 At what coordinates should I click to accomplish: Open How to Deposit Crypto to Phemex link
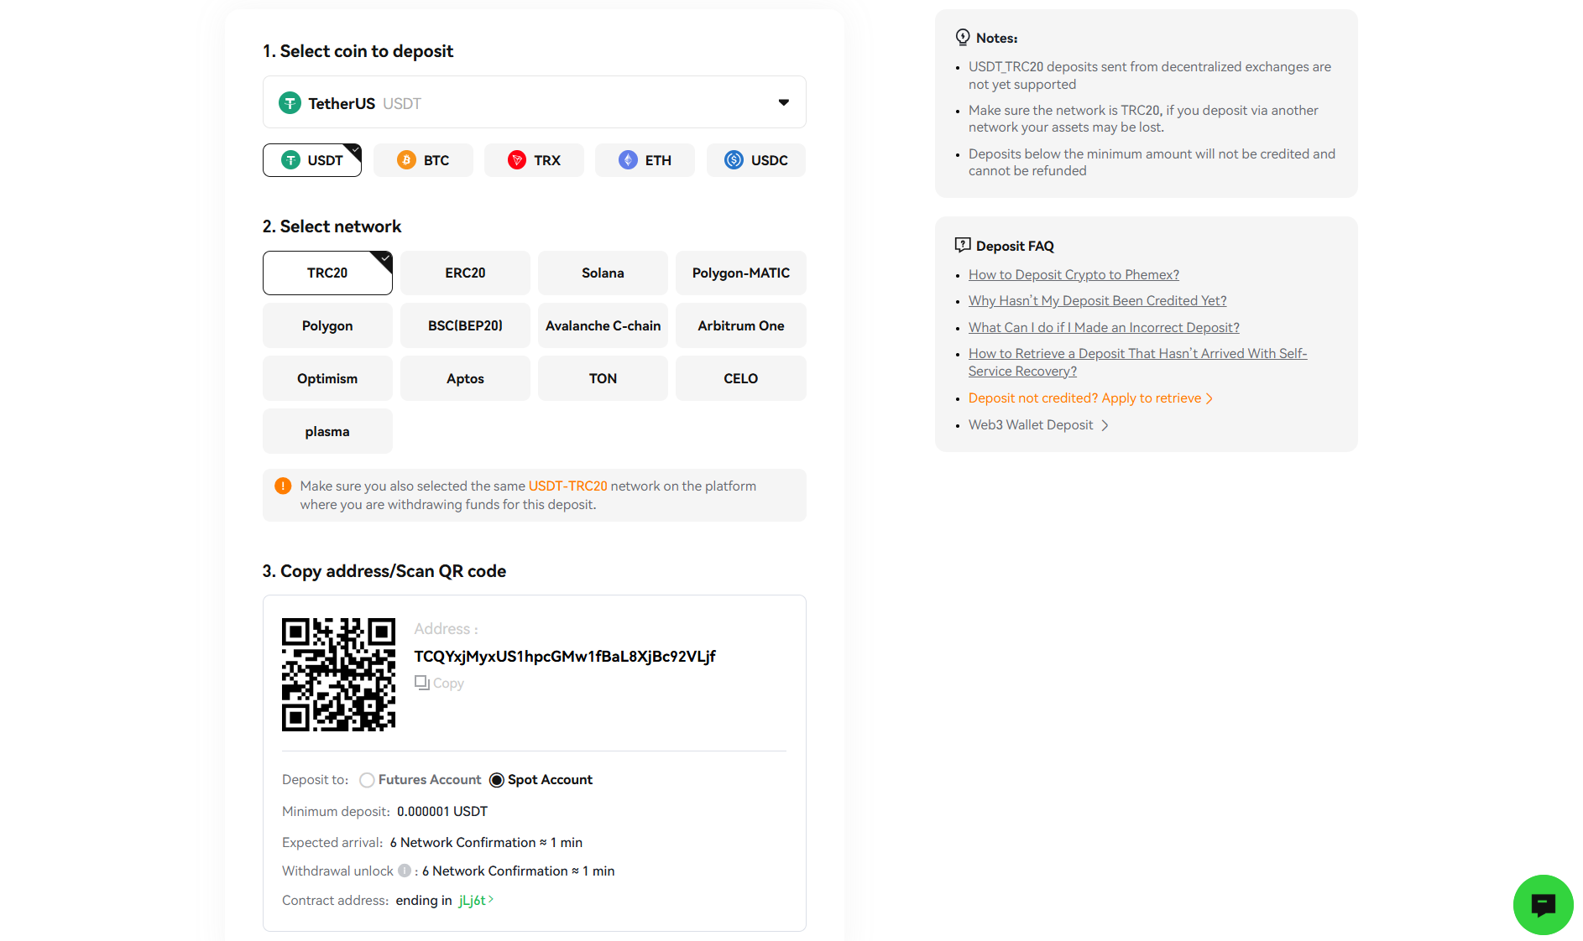pyautogui.click(x=1074, y=275)
